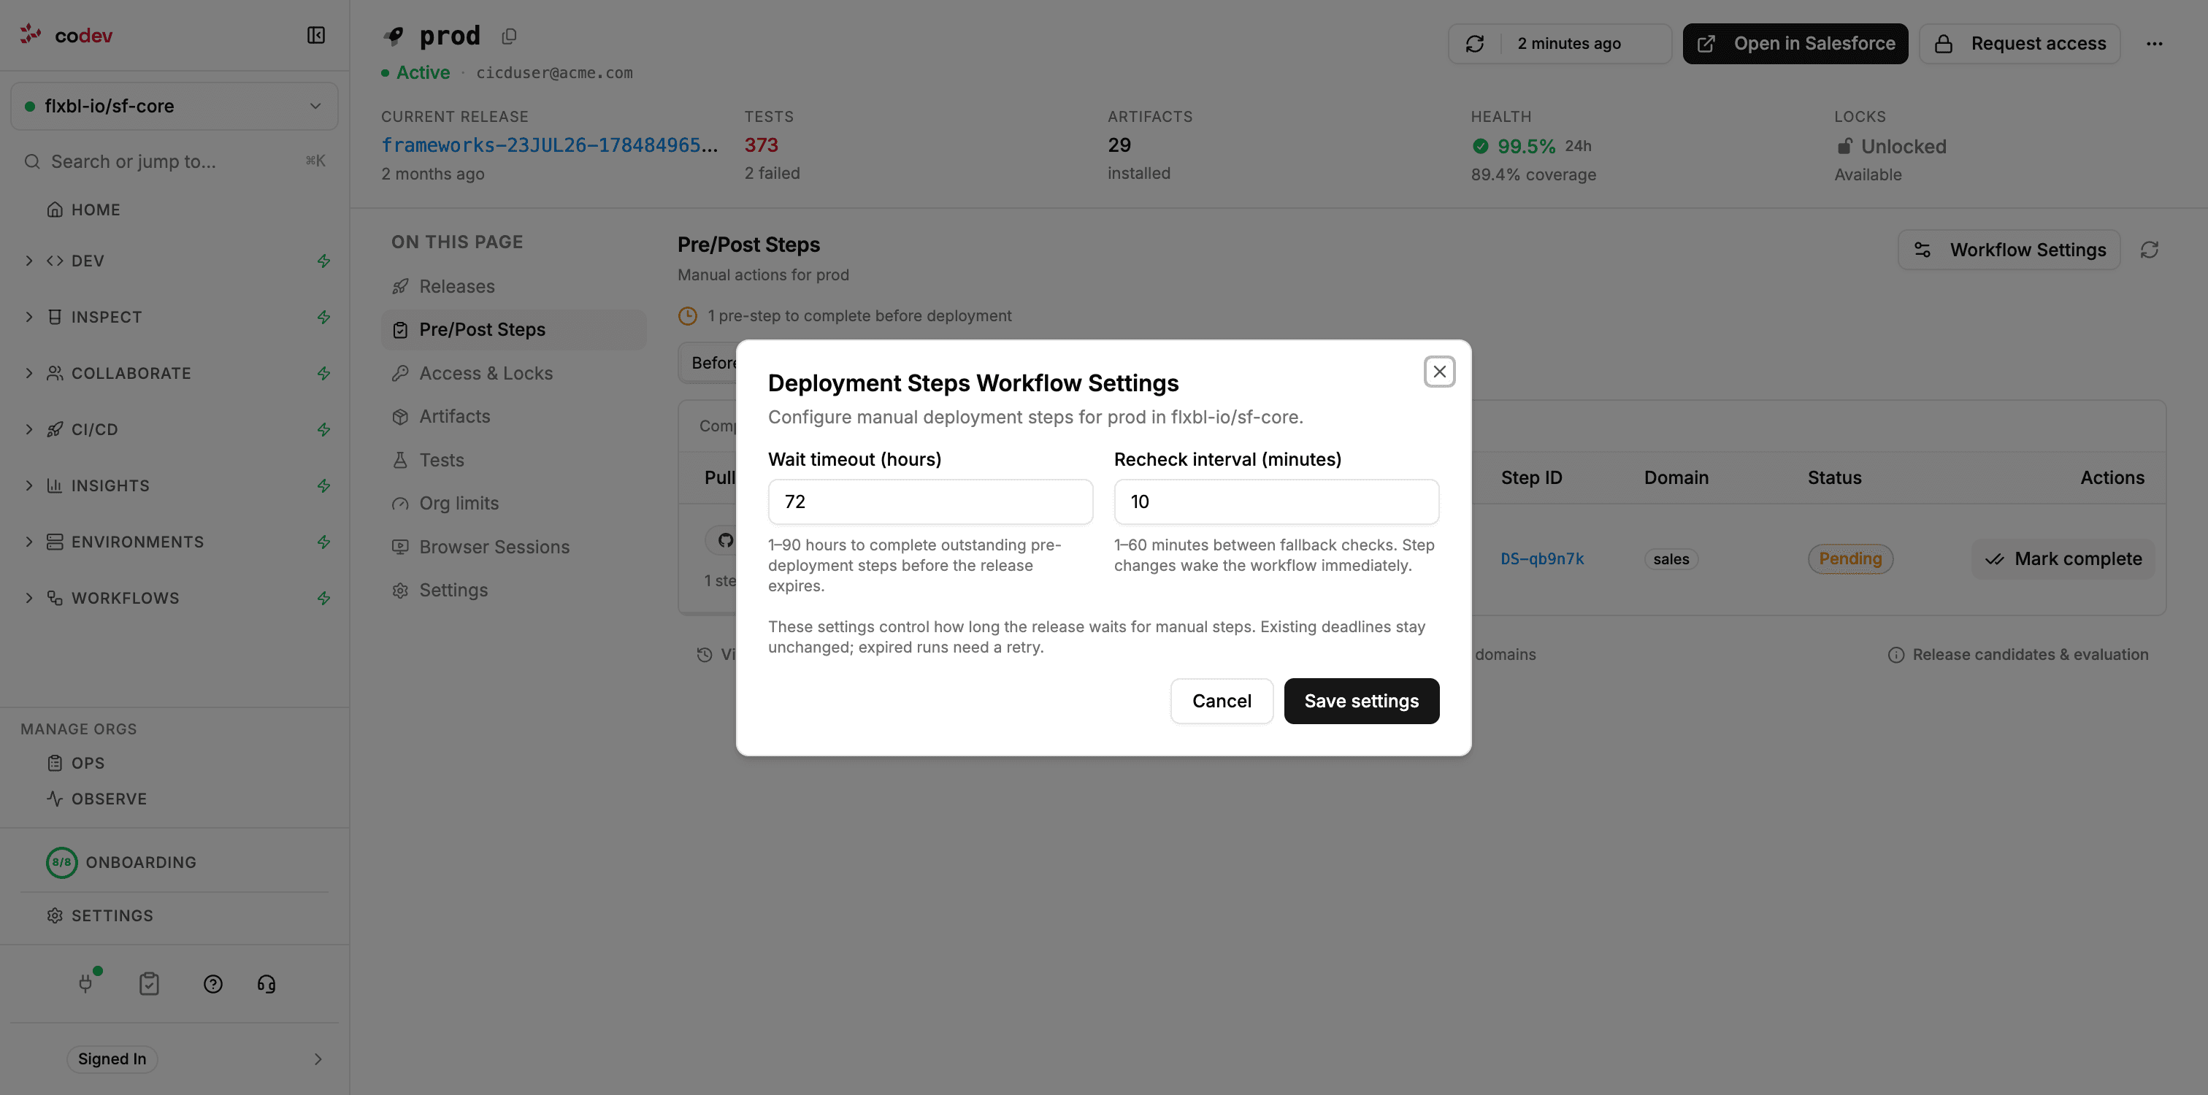The height and width of the screenshot is (1095, 2208).
Task: Copy the prod org name icon
Action: (509, 36)
